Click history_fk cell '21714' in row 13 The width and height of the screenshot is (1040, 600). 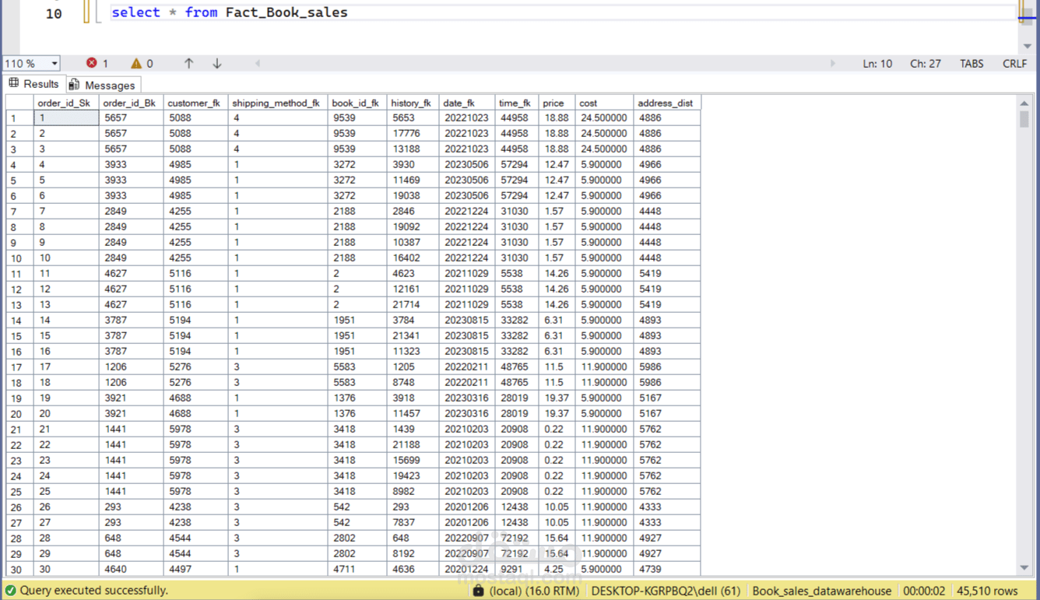tap(413, 305)
